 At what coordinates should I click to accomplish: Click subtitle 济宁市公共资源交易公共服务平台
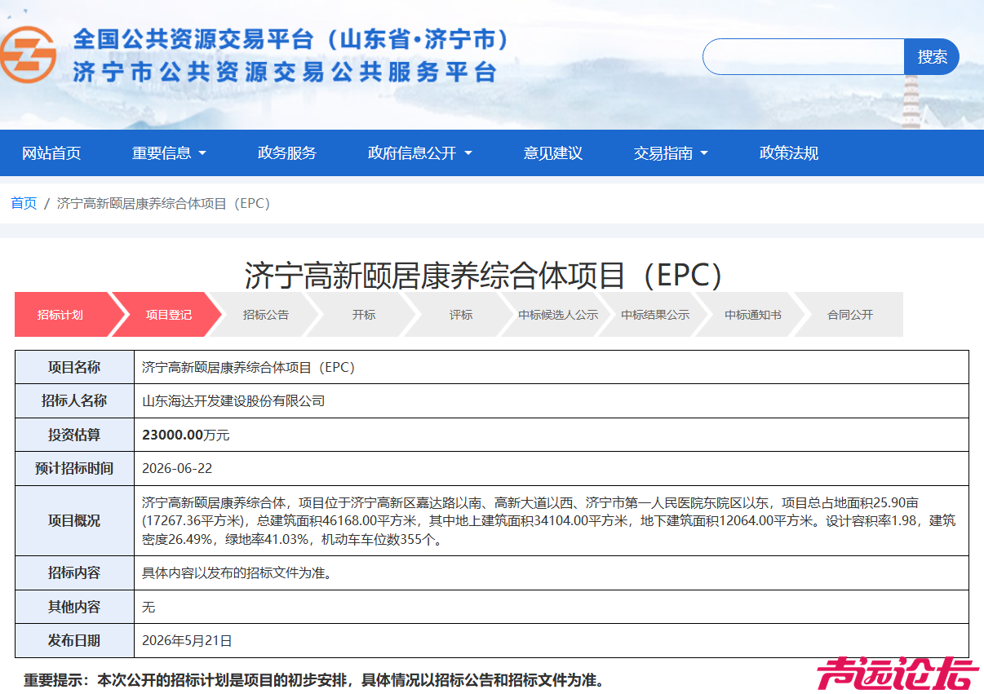tap(285, 72)
